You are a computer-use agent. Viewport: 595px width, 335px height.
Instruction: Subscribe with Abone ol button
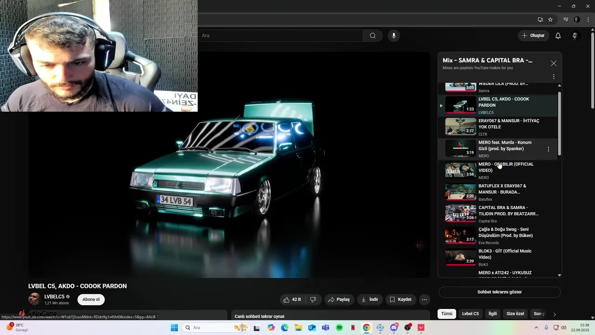click(91, 300)
